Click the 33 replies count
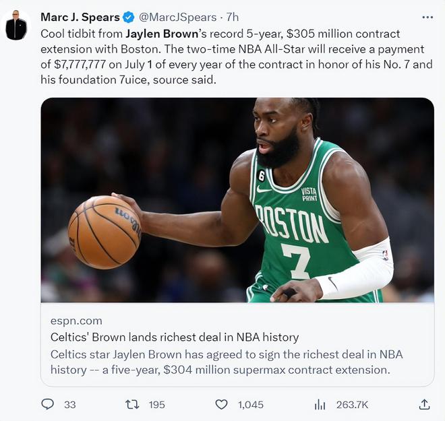Image resolution: width=445 pixels, height=421 pixels. click(70, 405)
